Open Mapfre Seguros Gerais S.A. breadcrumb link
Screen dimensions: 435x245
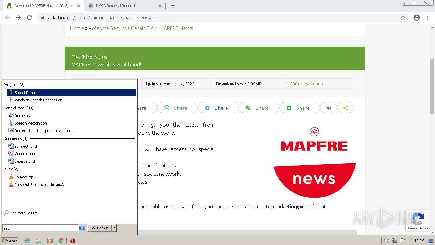click(x=123, y=28)
